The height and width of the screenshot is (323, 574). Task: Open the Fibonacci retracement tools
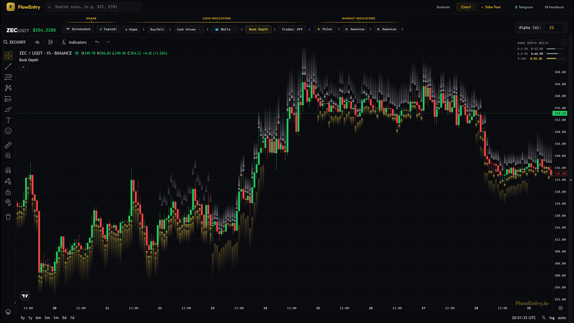click(8, 77)
